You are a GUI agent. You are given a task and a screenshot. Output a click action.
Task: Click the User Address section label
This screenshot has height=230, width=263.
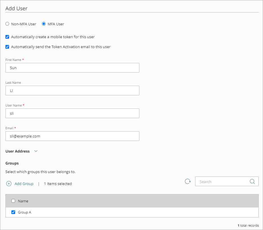(18, 151)
